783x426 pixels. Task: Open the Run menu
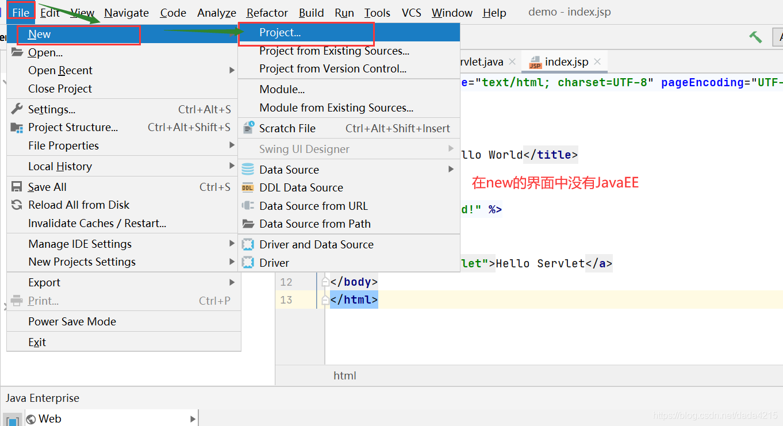[x=344, y=13]
